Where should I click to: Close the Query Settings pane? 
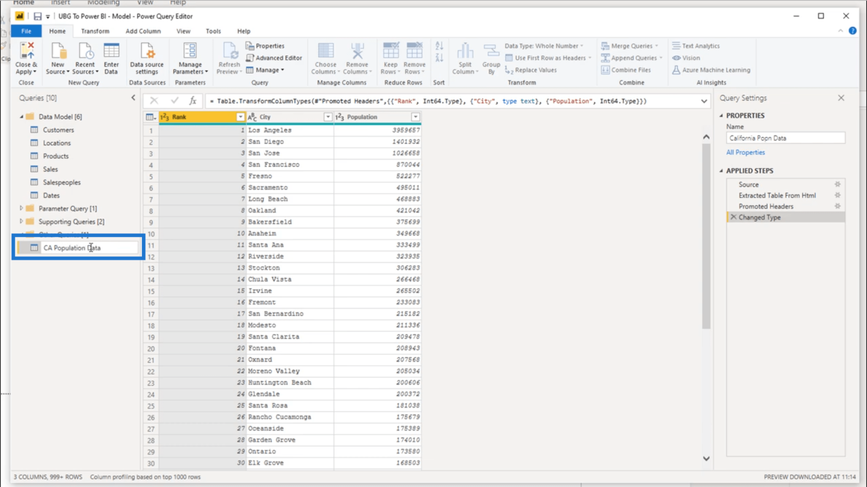pyautogui.click(x=841, y=98)
